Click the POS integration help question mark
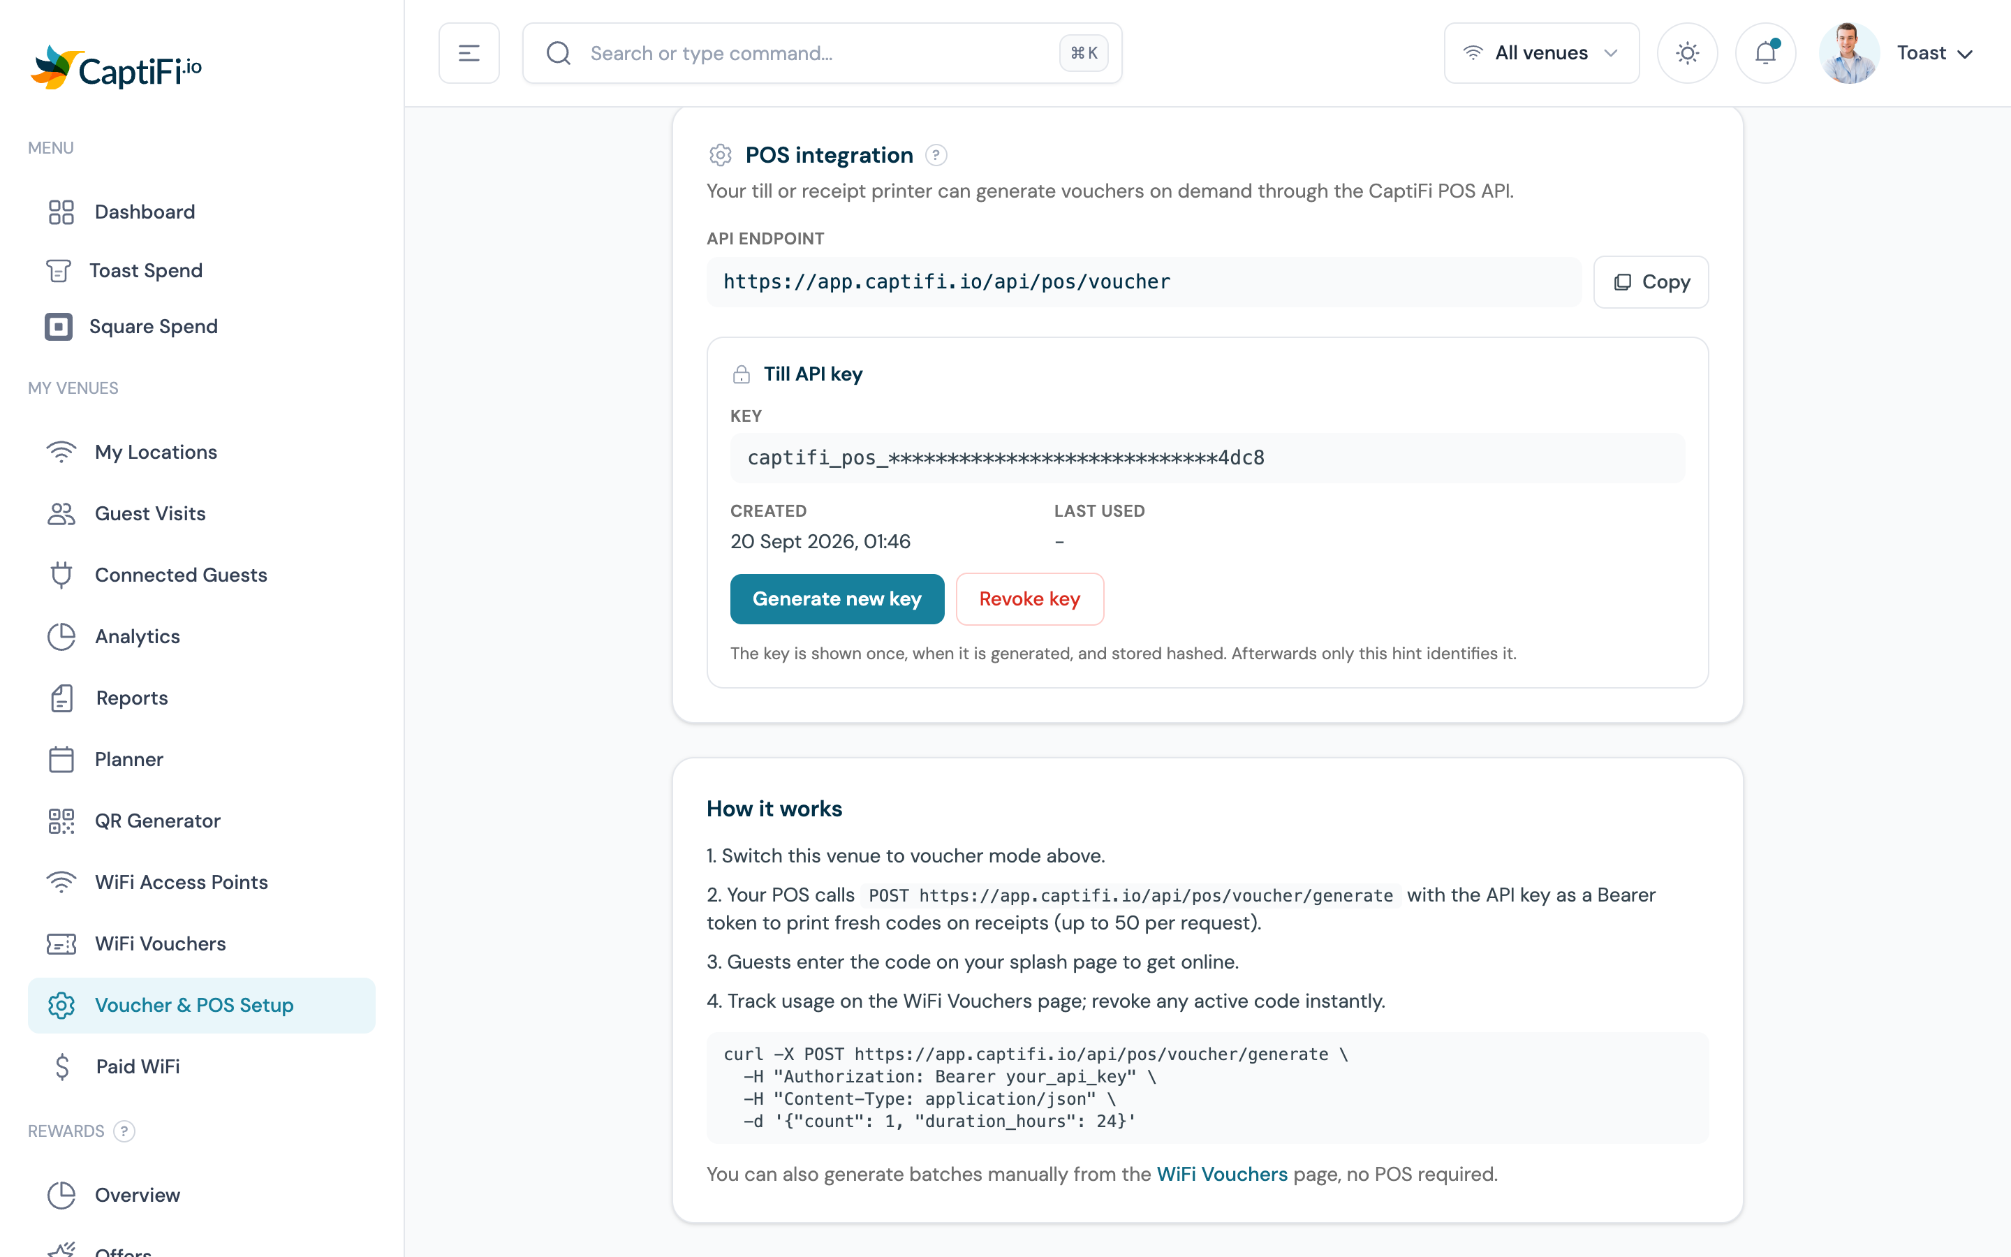Screen dimensions: 2011x1257 (x=936, y=156)
